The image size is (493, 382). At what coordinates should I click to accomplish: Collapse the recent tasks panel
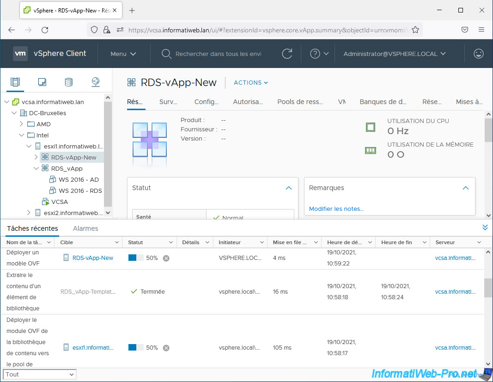tap(485, 228)
